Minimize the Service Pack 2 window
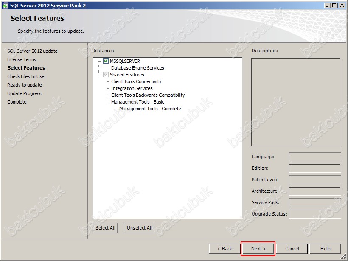Image resolution: width=348 pixels, height=261 pixels. click(x=327, y=6)
